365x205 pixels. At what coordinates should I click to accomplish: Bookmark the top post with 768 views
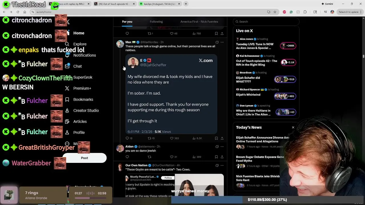216,33
